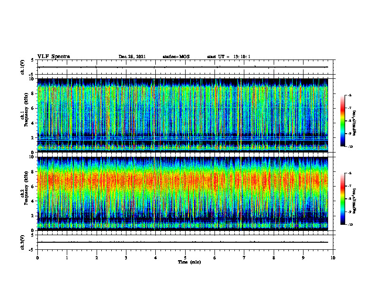The height and width of the screenshot is (289, 375).
Task: Click time axis tick label "3"
Action: 126,258
